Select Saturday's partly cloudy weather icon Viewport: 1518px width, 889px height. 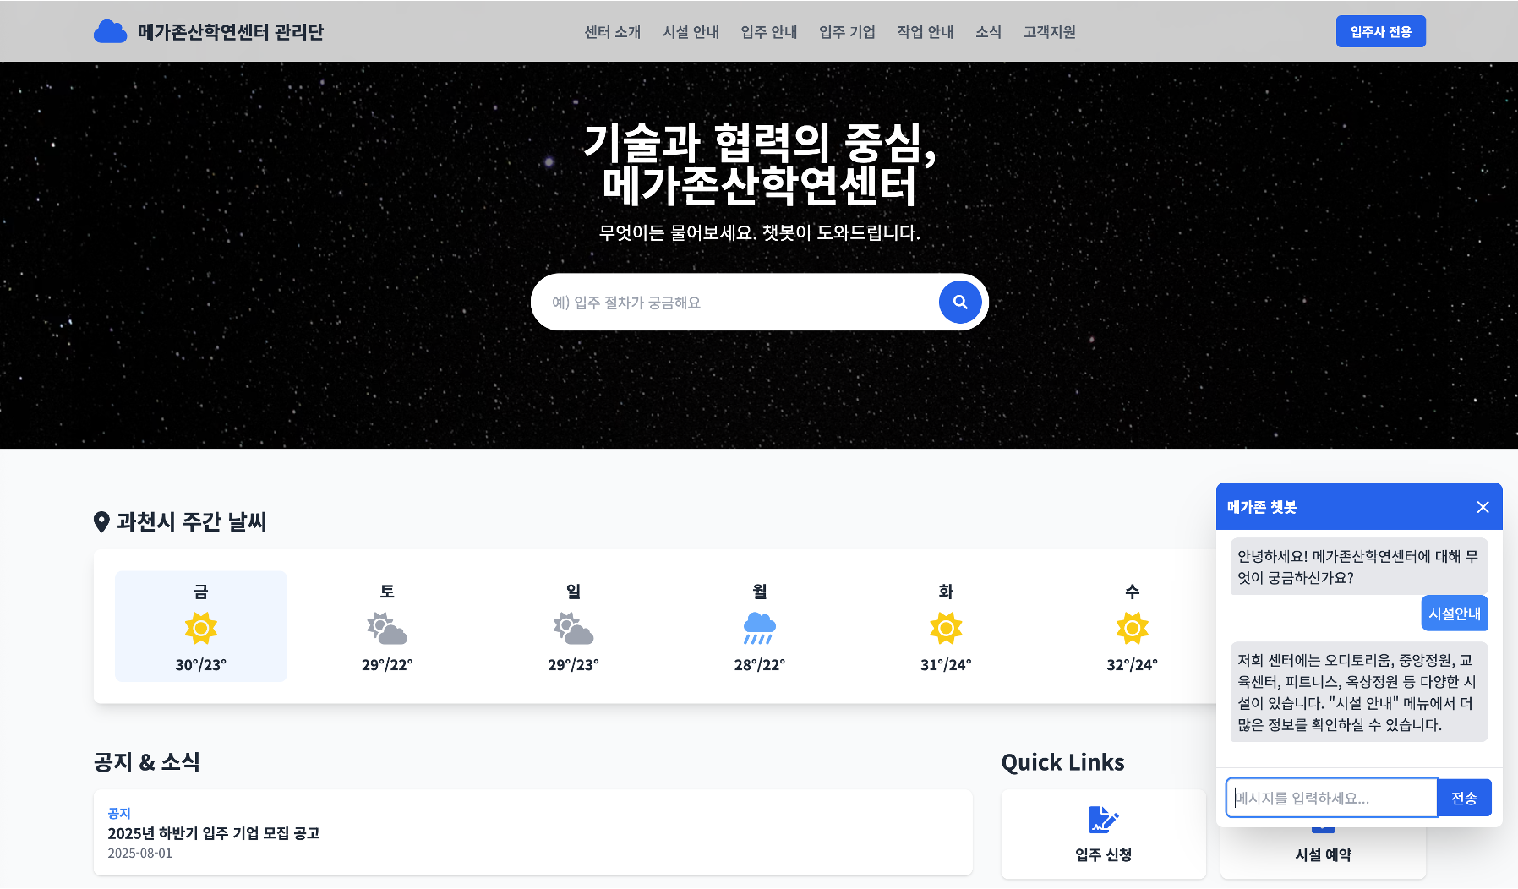[x=387, y=629]
